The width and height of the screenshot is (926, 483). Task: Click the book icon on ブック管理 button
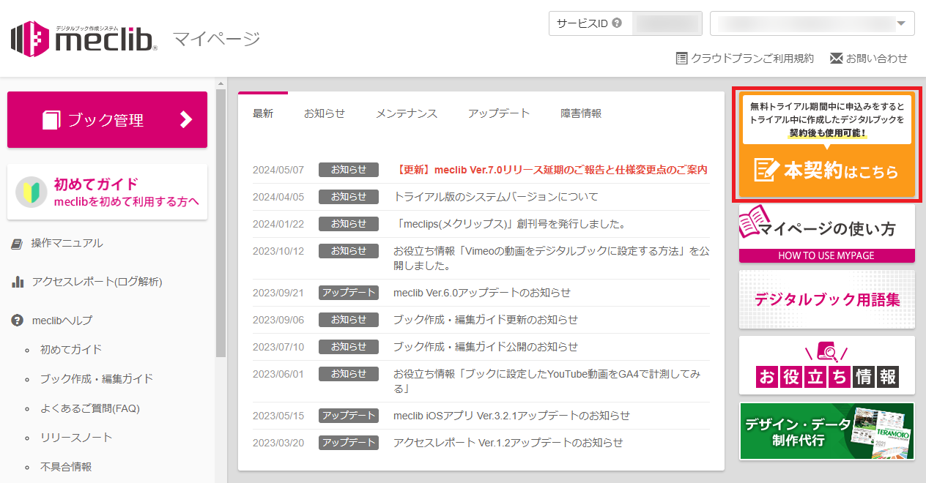click(51, 120)
